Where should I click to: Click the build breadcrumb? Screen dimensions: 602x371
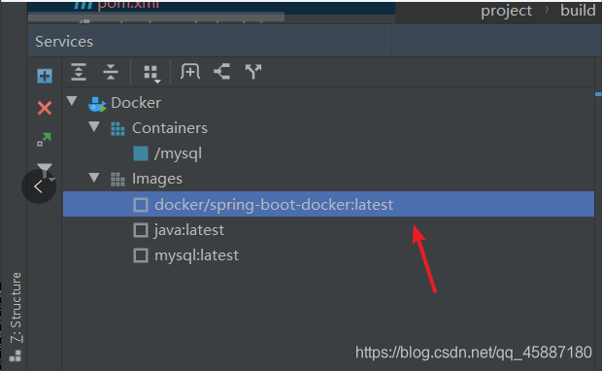[x=578, y=11]
